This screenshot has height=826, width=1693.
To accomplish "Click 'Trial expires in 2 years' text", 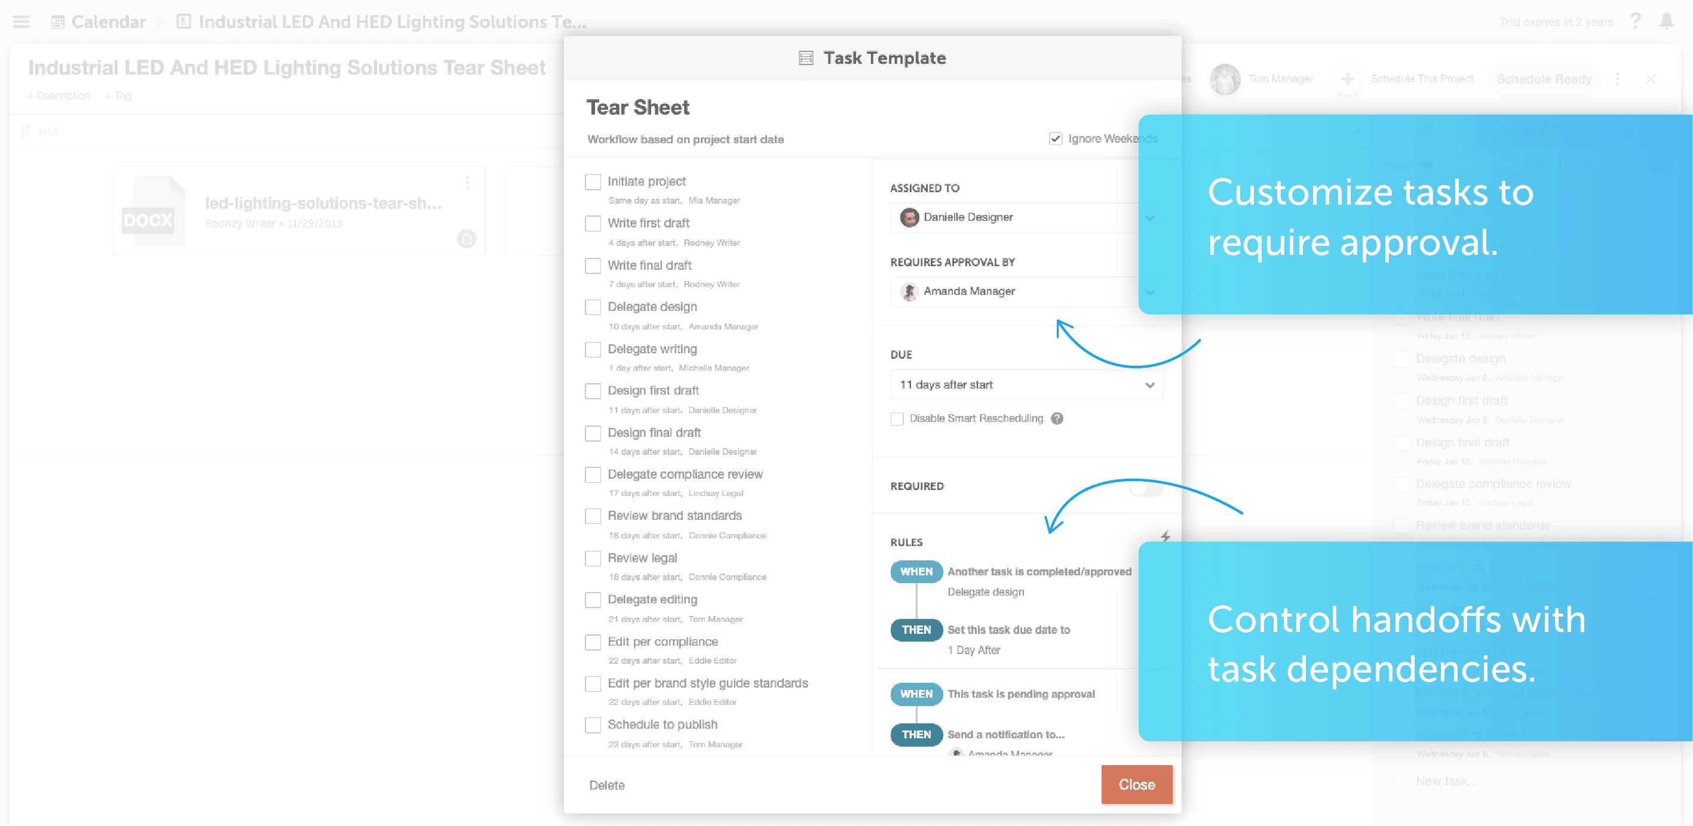I will point(1555,22).
